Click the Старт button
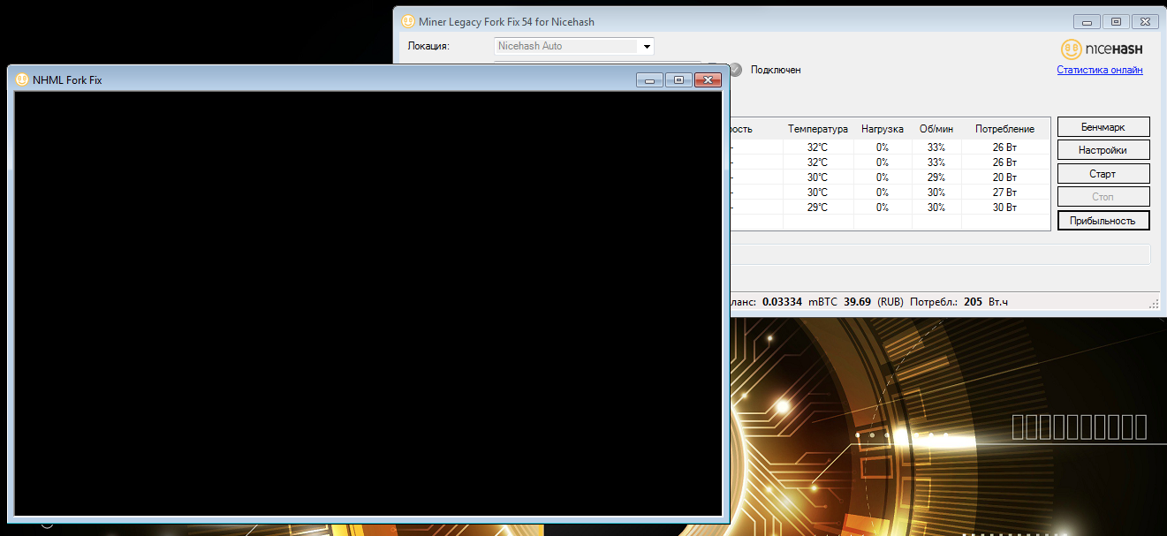Screen dimensions: 1167x536 coord(1103,174)
